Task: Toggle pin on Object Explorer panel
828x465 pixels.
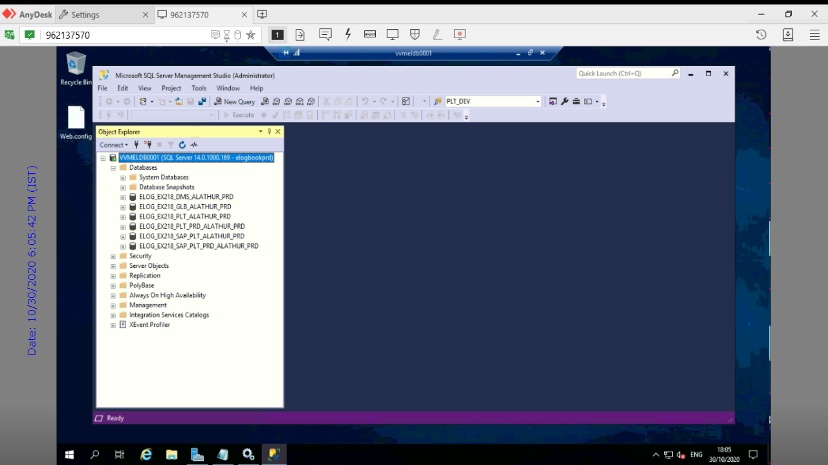Action: point(270,132)
